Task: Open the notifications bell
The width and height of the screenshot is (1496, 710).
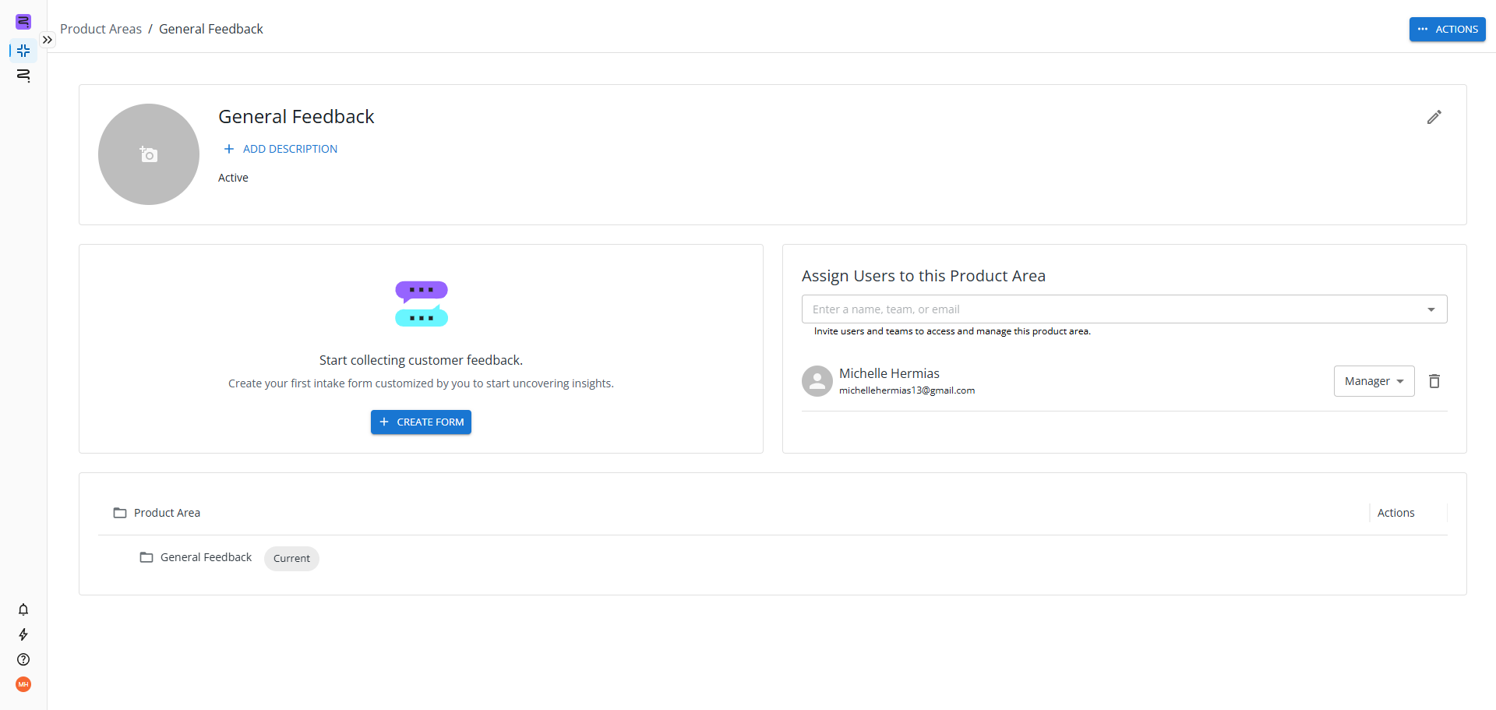Action: tap(23, 609)
